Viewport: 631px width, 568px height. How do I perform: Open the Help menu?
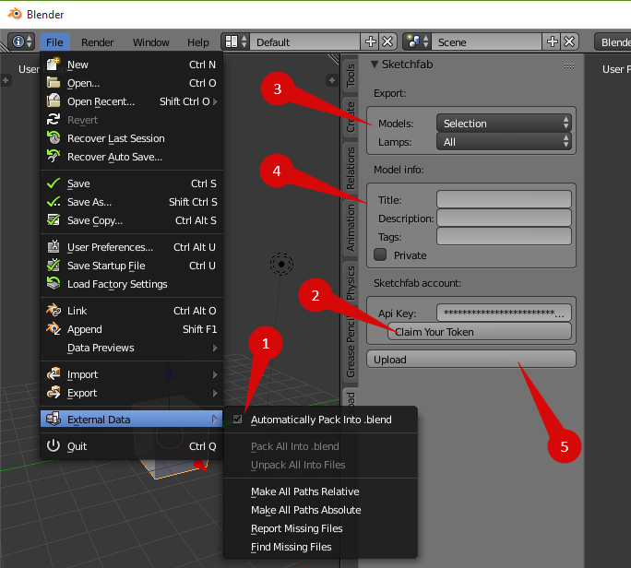tap(198, 42)
